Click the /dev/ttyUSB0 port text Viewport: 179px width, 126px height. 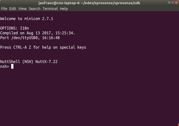(25, 38)
